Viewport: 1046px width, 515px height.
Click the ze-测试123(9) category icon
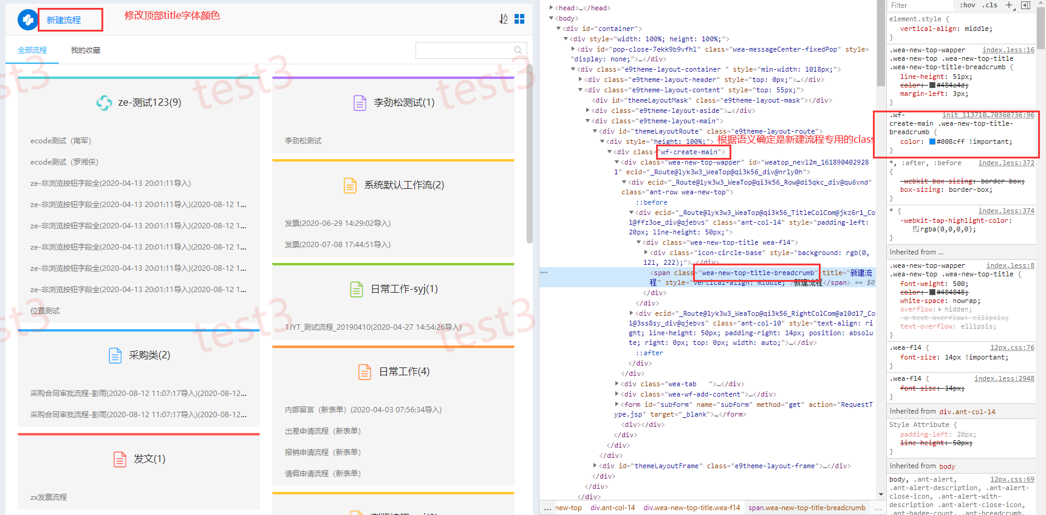[104, 103]
